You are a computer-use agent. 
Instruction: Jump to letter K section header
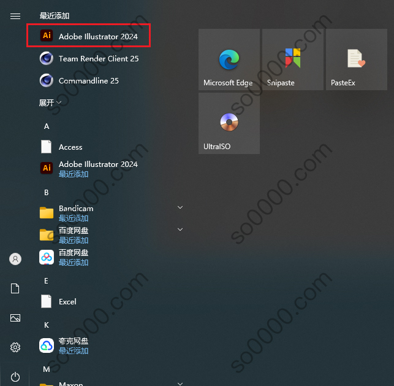(47, 325)
